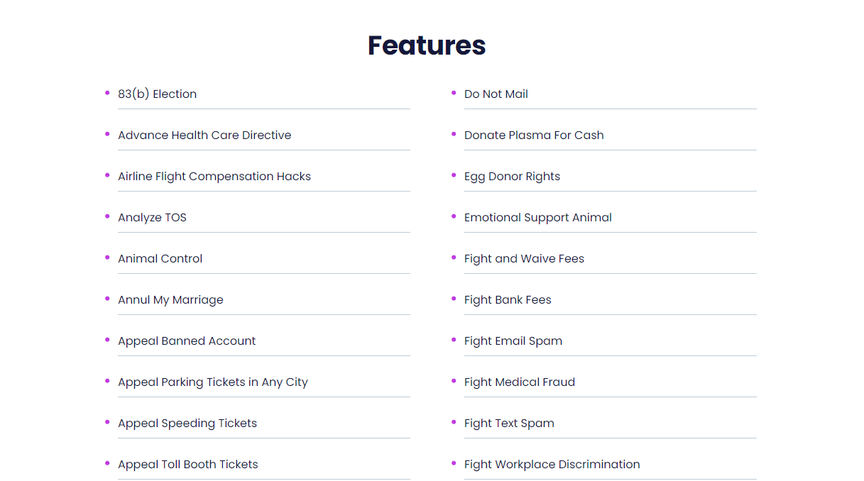
Task: Click Emotional Support Animal link
Action: [x=538, y=217]
